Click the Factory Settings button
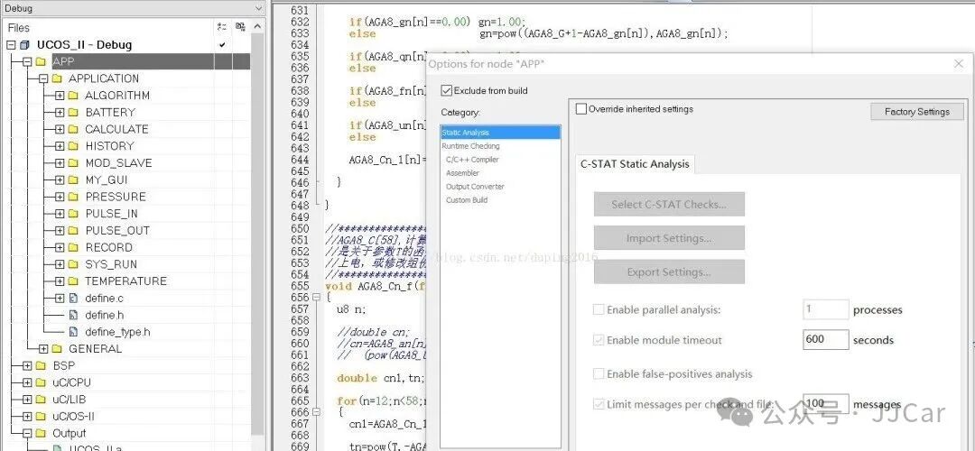This screenshot has height=451, width=975. tap(917, 112)
